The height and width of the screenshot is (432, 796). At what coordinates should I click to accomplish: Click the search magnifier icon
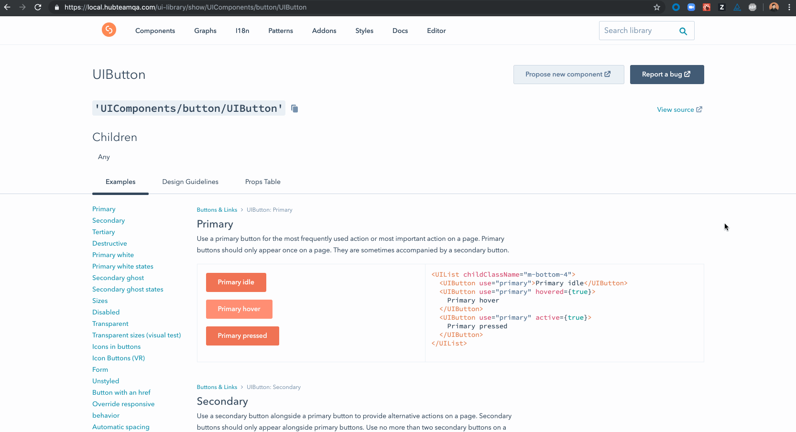tap(683, 31)
